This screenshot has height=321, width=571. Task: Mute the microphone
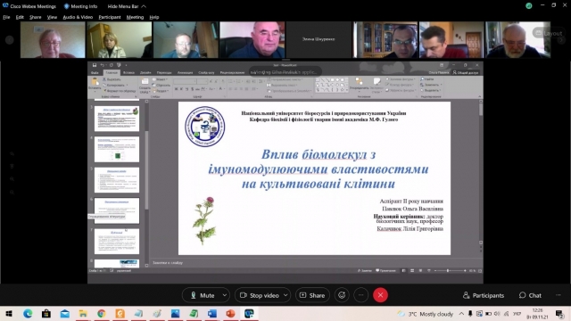click(203, 295)
